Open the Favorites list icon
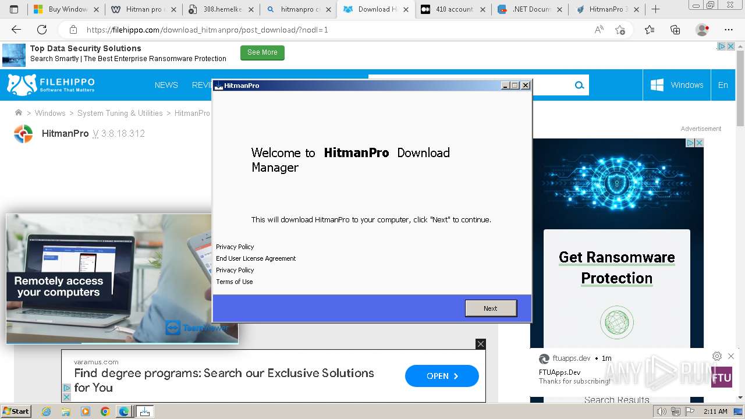 650,30
